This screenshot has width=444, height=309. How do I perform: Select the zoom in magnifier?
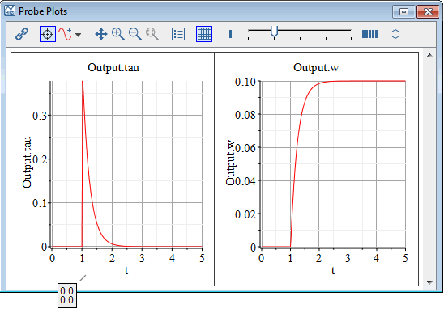click(x=118, y=34)
